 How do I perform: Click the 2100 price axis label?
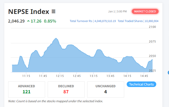(152, 27)
